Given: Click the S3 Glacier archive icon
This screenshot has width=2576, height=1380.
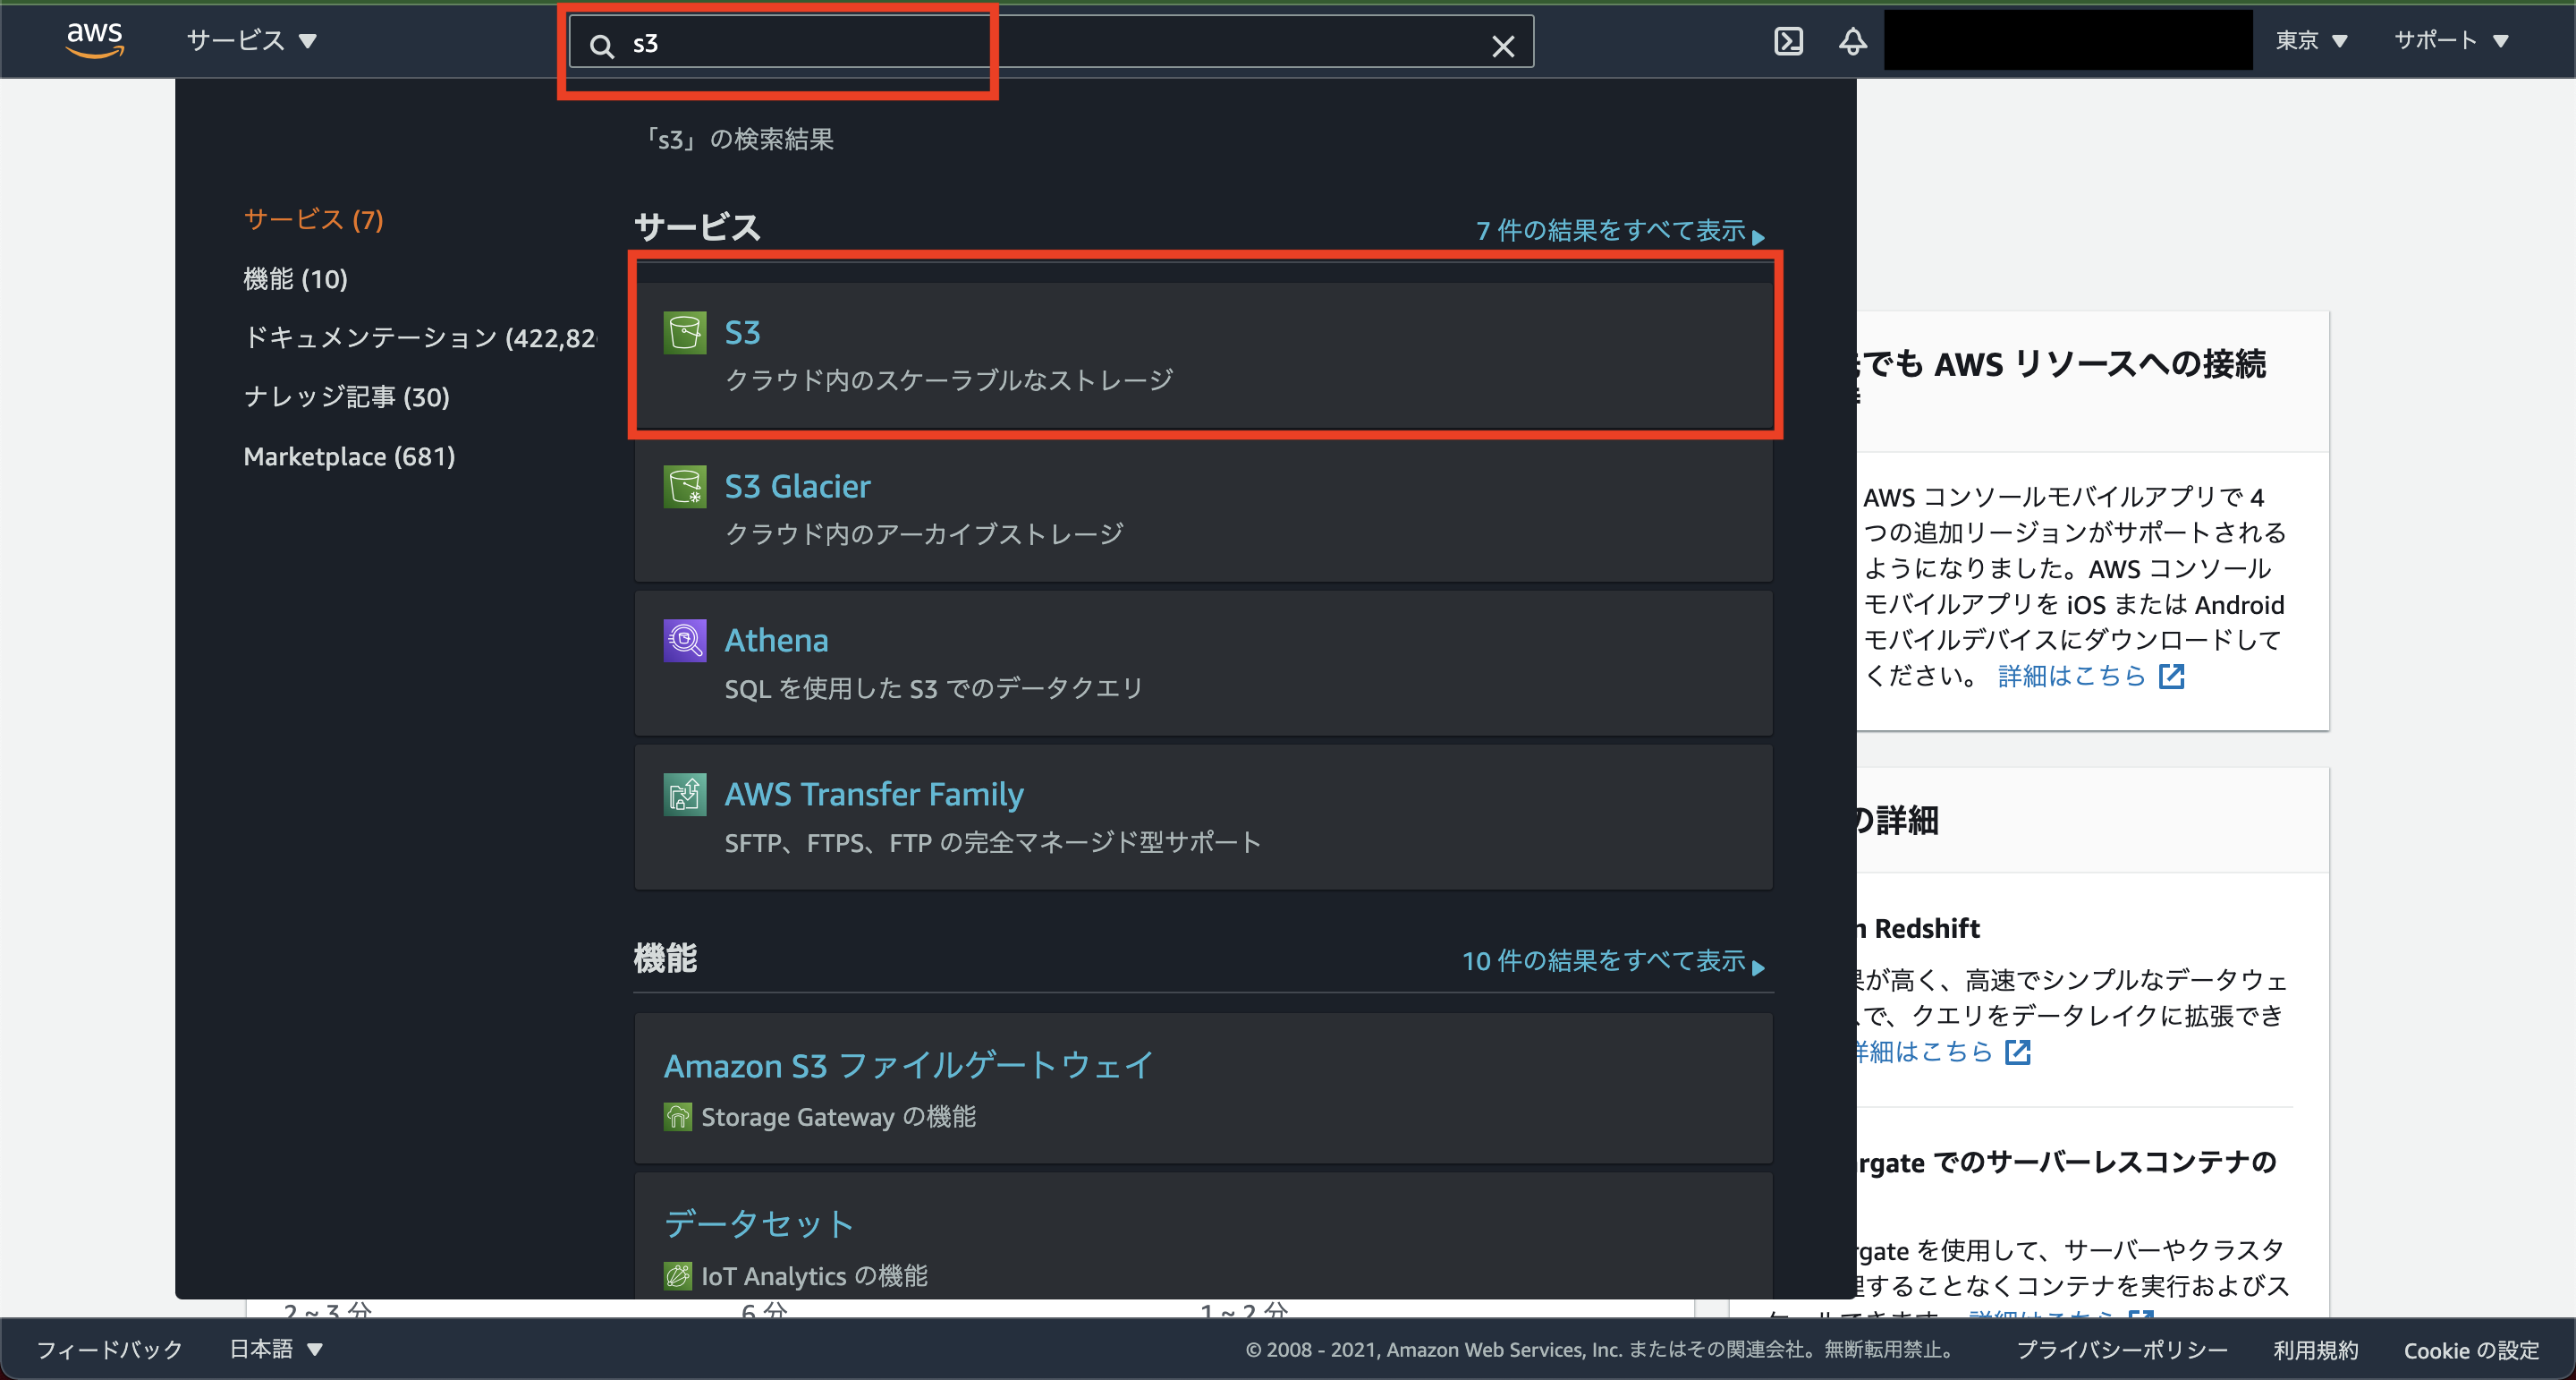Looking at the screenshot, I should tap(685, 488).
